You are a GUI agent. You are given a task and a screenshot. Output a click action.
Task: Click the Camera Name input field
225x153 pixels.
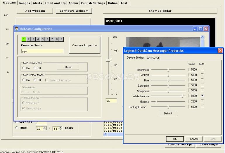pyautogui.click(x=42, y=51)
